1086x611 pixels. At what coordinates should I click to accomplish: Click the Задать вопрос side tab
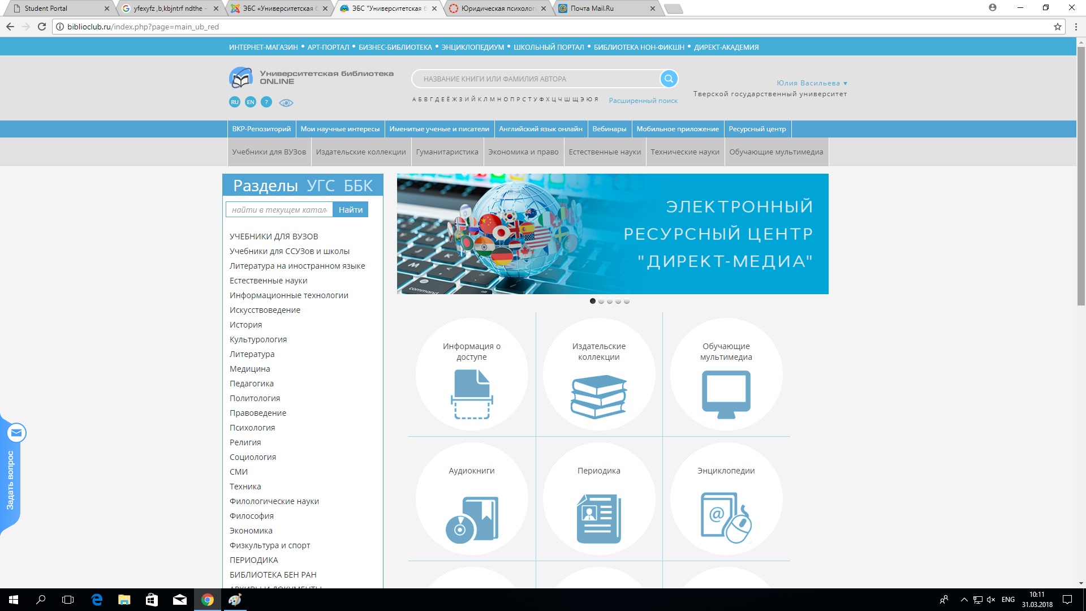pyautogui.click(x=10, y=480)
